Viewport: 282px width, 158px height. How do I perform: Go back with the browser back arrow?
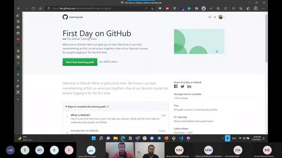tap(19, 8)
